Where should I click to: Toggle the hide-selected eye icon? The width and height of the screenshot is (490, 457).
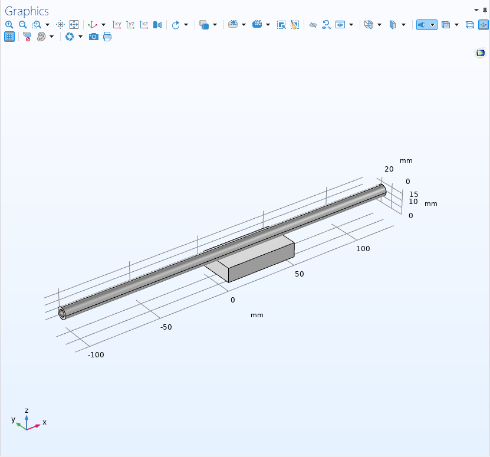pos(313,25)
